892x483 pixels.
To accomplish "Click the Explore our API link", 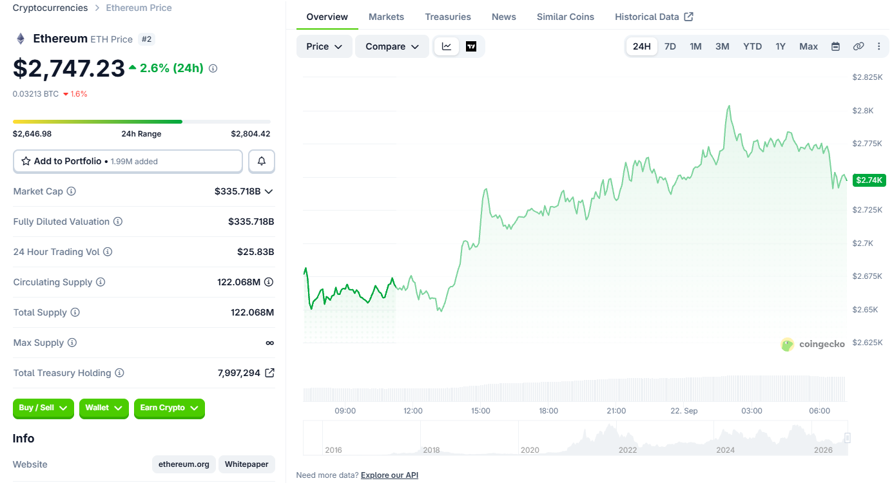I will pyautogui.click(x=389, y=475).
